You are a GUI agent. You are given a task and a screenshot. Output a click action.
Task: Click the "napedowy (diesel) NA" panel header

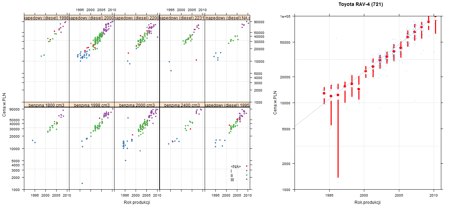(x=228, y=18)
